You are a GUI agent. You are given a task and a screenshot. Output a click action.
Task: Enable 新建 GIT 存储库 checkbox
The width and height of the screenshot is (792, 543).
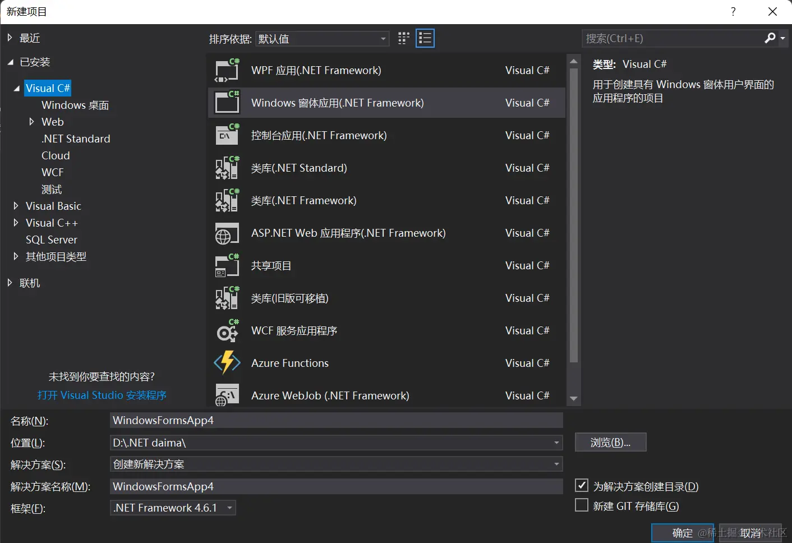point(582,505)
